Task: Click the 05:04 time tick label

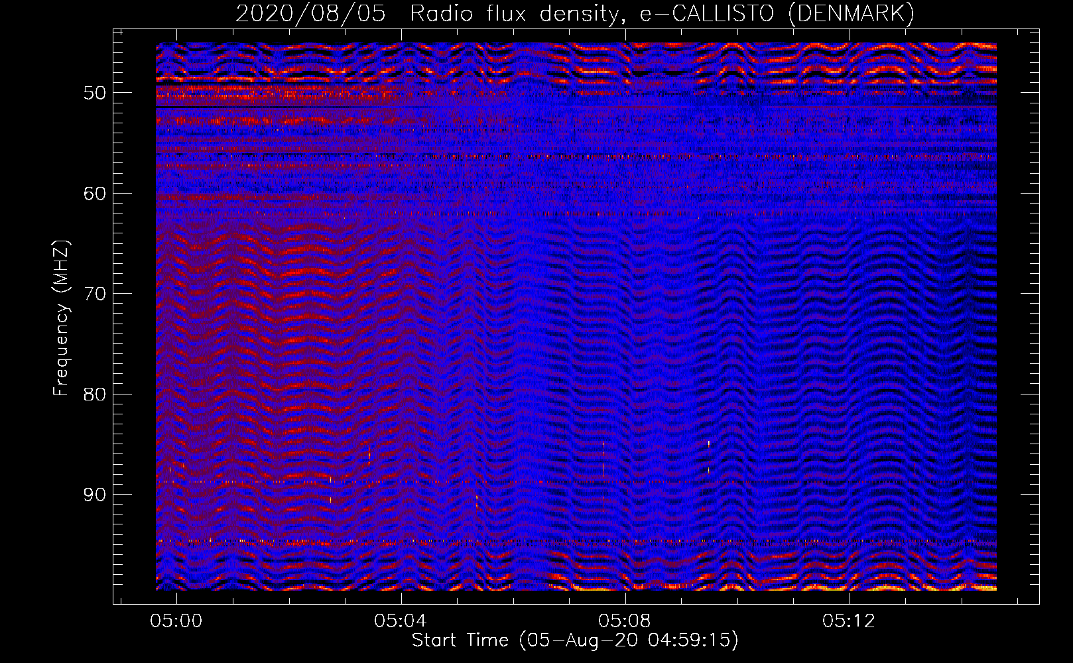Action: click(x=400, y=621)
